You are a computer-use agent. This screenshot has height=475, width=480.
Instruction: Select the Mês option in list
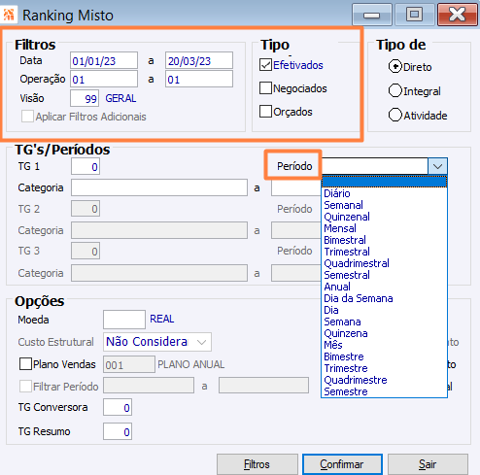(384, 345)
